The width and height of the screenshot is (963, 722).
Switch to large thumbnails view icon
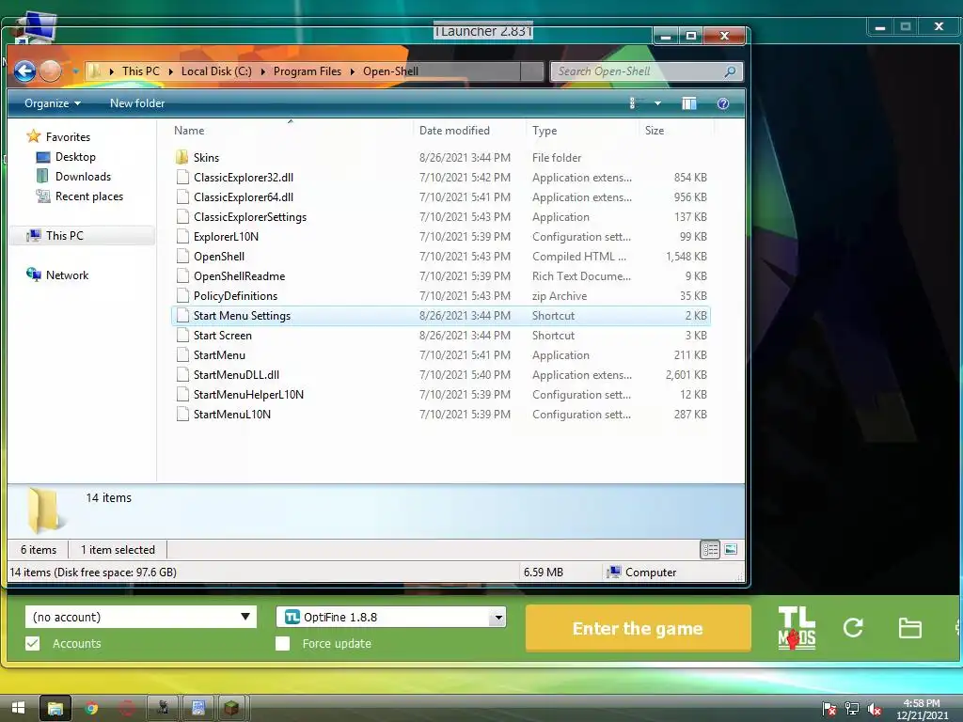[x=731, y=549]
